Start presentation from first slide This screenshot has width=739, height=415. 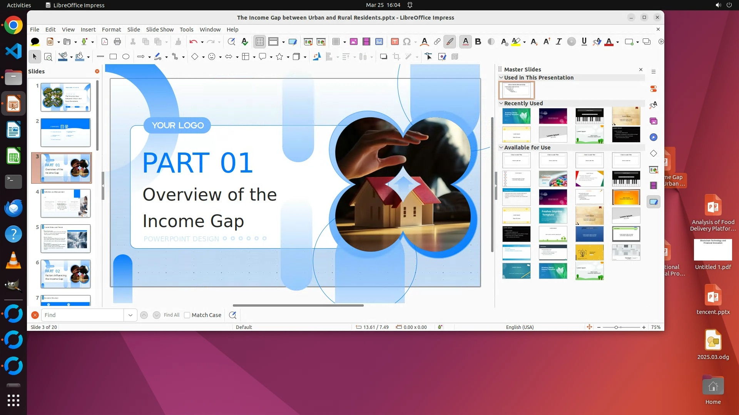(308, 42)
